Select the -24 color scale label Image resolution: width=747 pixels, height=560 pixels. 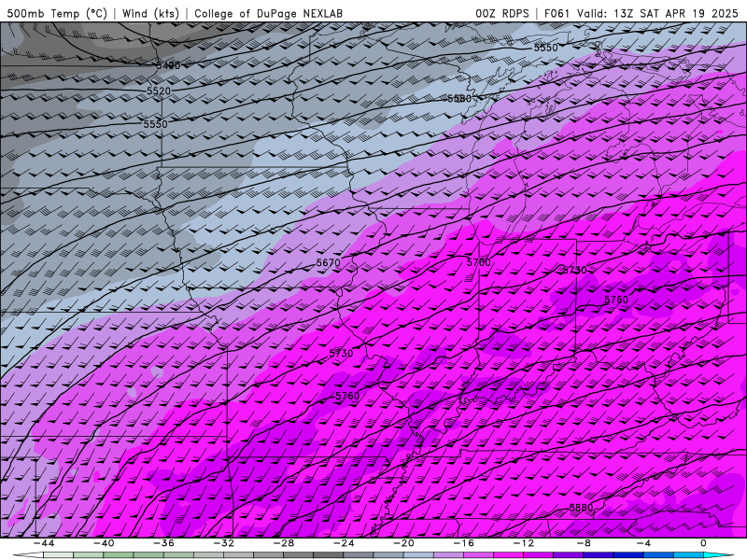click(344, 543)
